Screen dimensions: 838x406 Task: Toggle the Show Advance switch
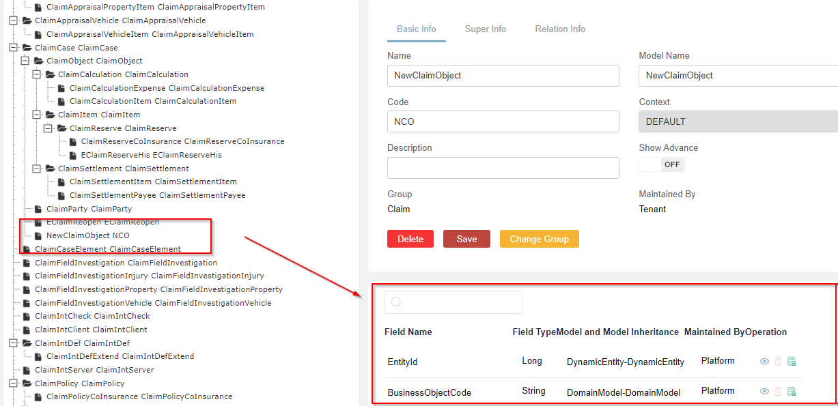click(661, 164)
